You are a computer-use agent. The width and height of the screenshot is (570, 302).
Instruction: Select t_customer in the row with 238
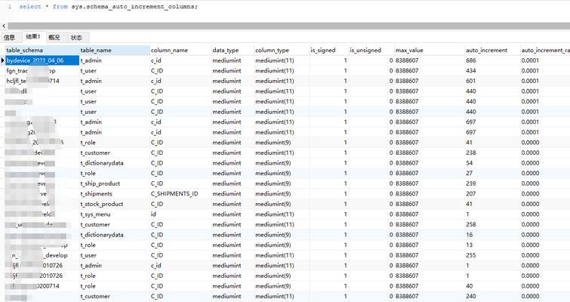click(x=95, y=153)
